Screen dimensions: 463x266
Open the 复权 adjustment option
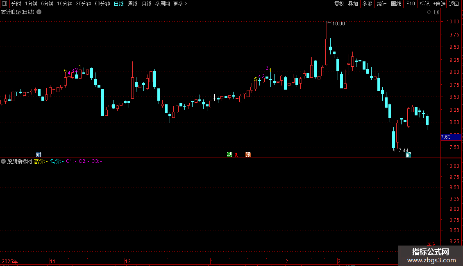tap(339, 4)
